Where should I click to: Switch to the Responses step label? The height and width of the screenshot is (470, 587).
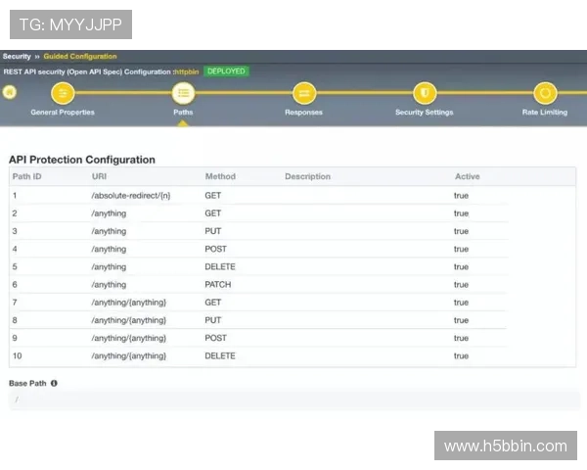tap(303, 113)
